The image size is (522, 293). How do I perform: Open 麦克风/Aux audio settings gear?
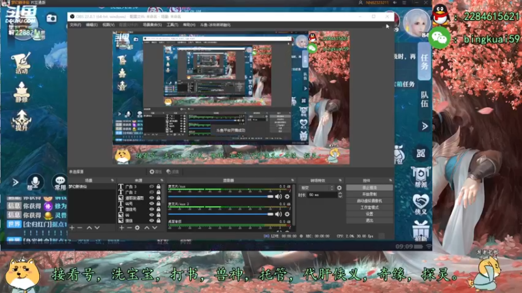287,197
